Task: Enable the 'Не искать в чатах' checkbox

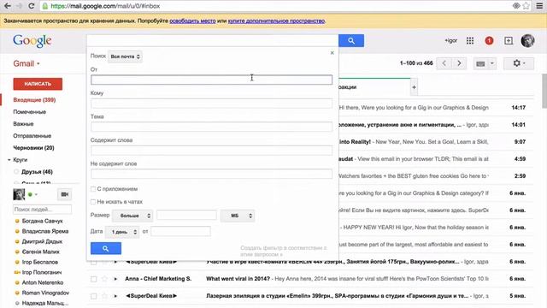Action: [x=93, y=202]
